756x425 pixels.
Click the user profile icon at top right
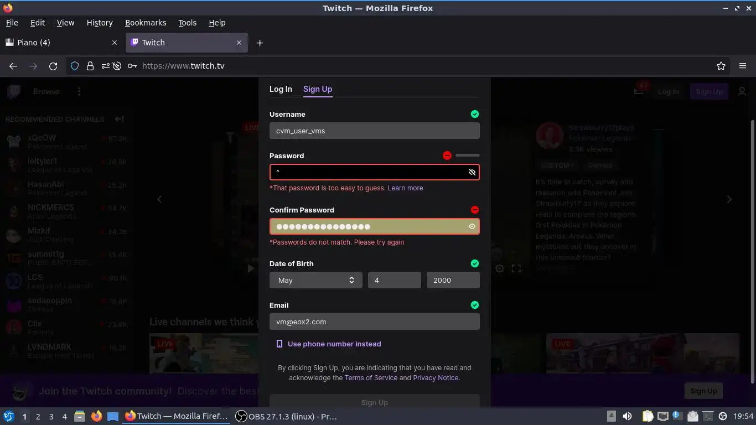pos(742,91)
